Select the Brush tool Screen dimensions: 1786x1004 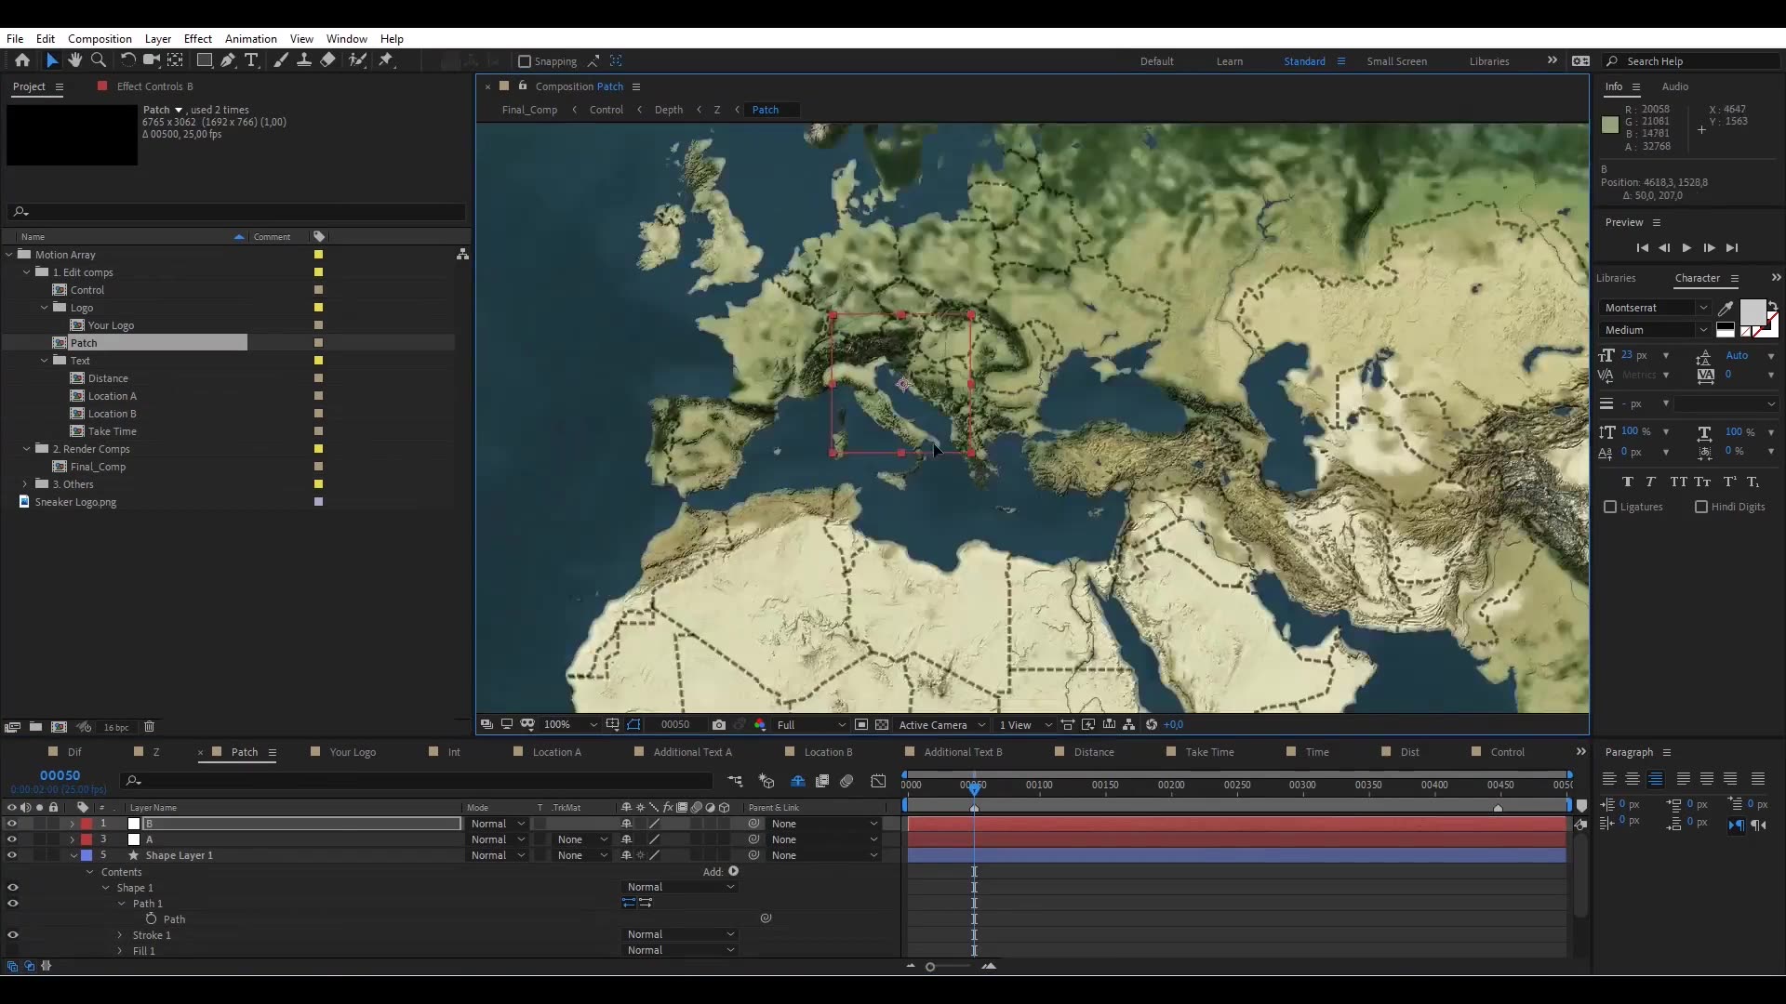280,60
